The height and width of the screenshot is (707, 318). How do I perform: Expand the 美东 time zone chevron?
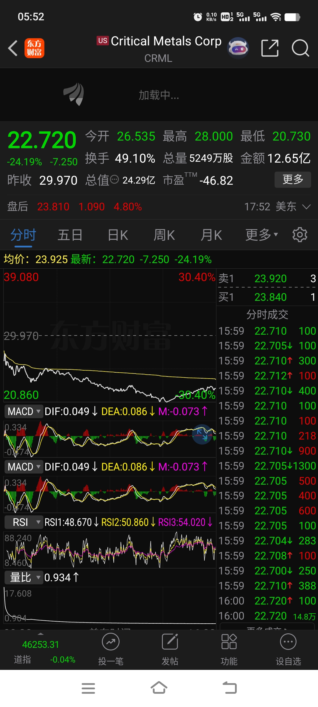point(306,207)
